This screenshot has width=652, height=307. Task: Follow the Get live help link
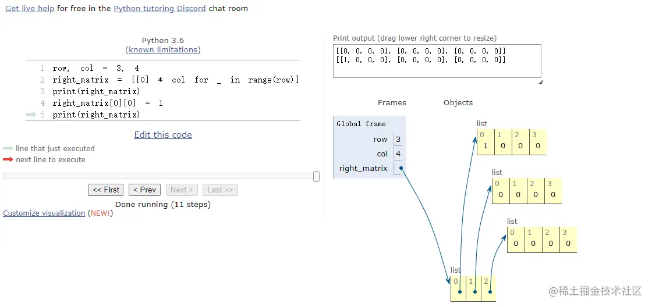[x=30, y=8]
